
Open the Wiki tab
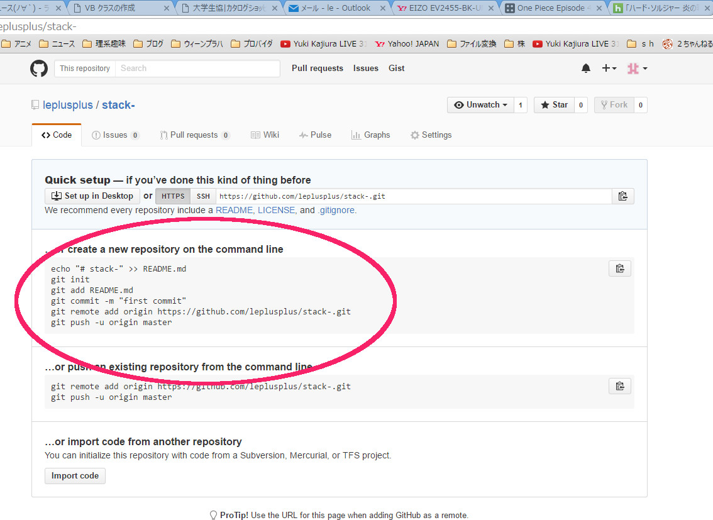pyautogui.click(x=265, y=135)
